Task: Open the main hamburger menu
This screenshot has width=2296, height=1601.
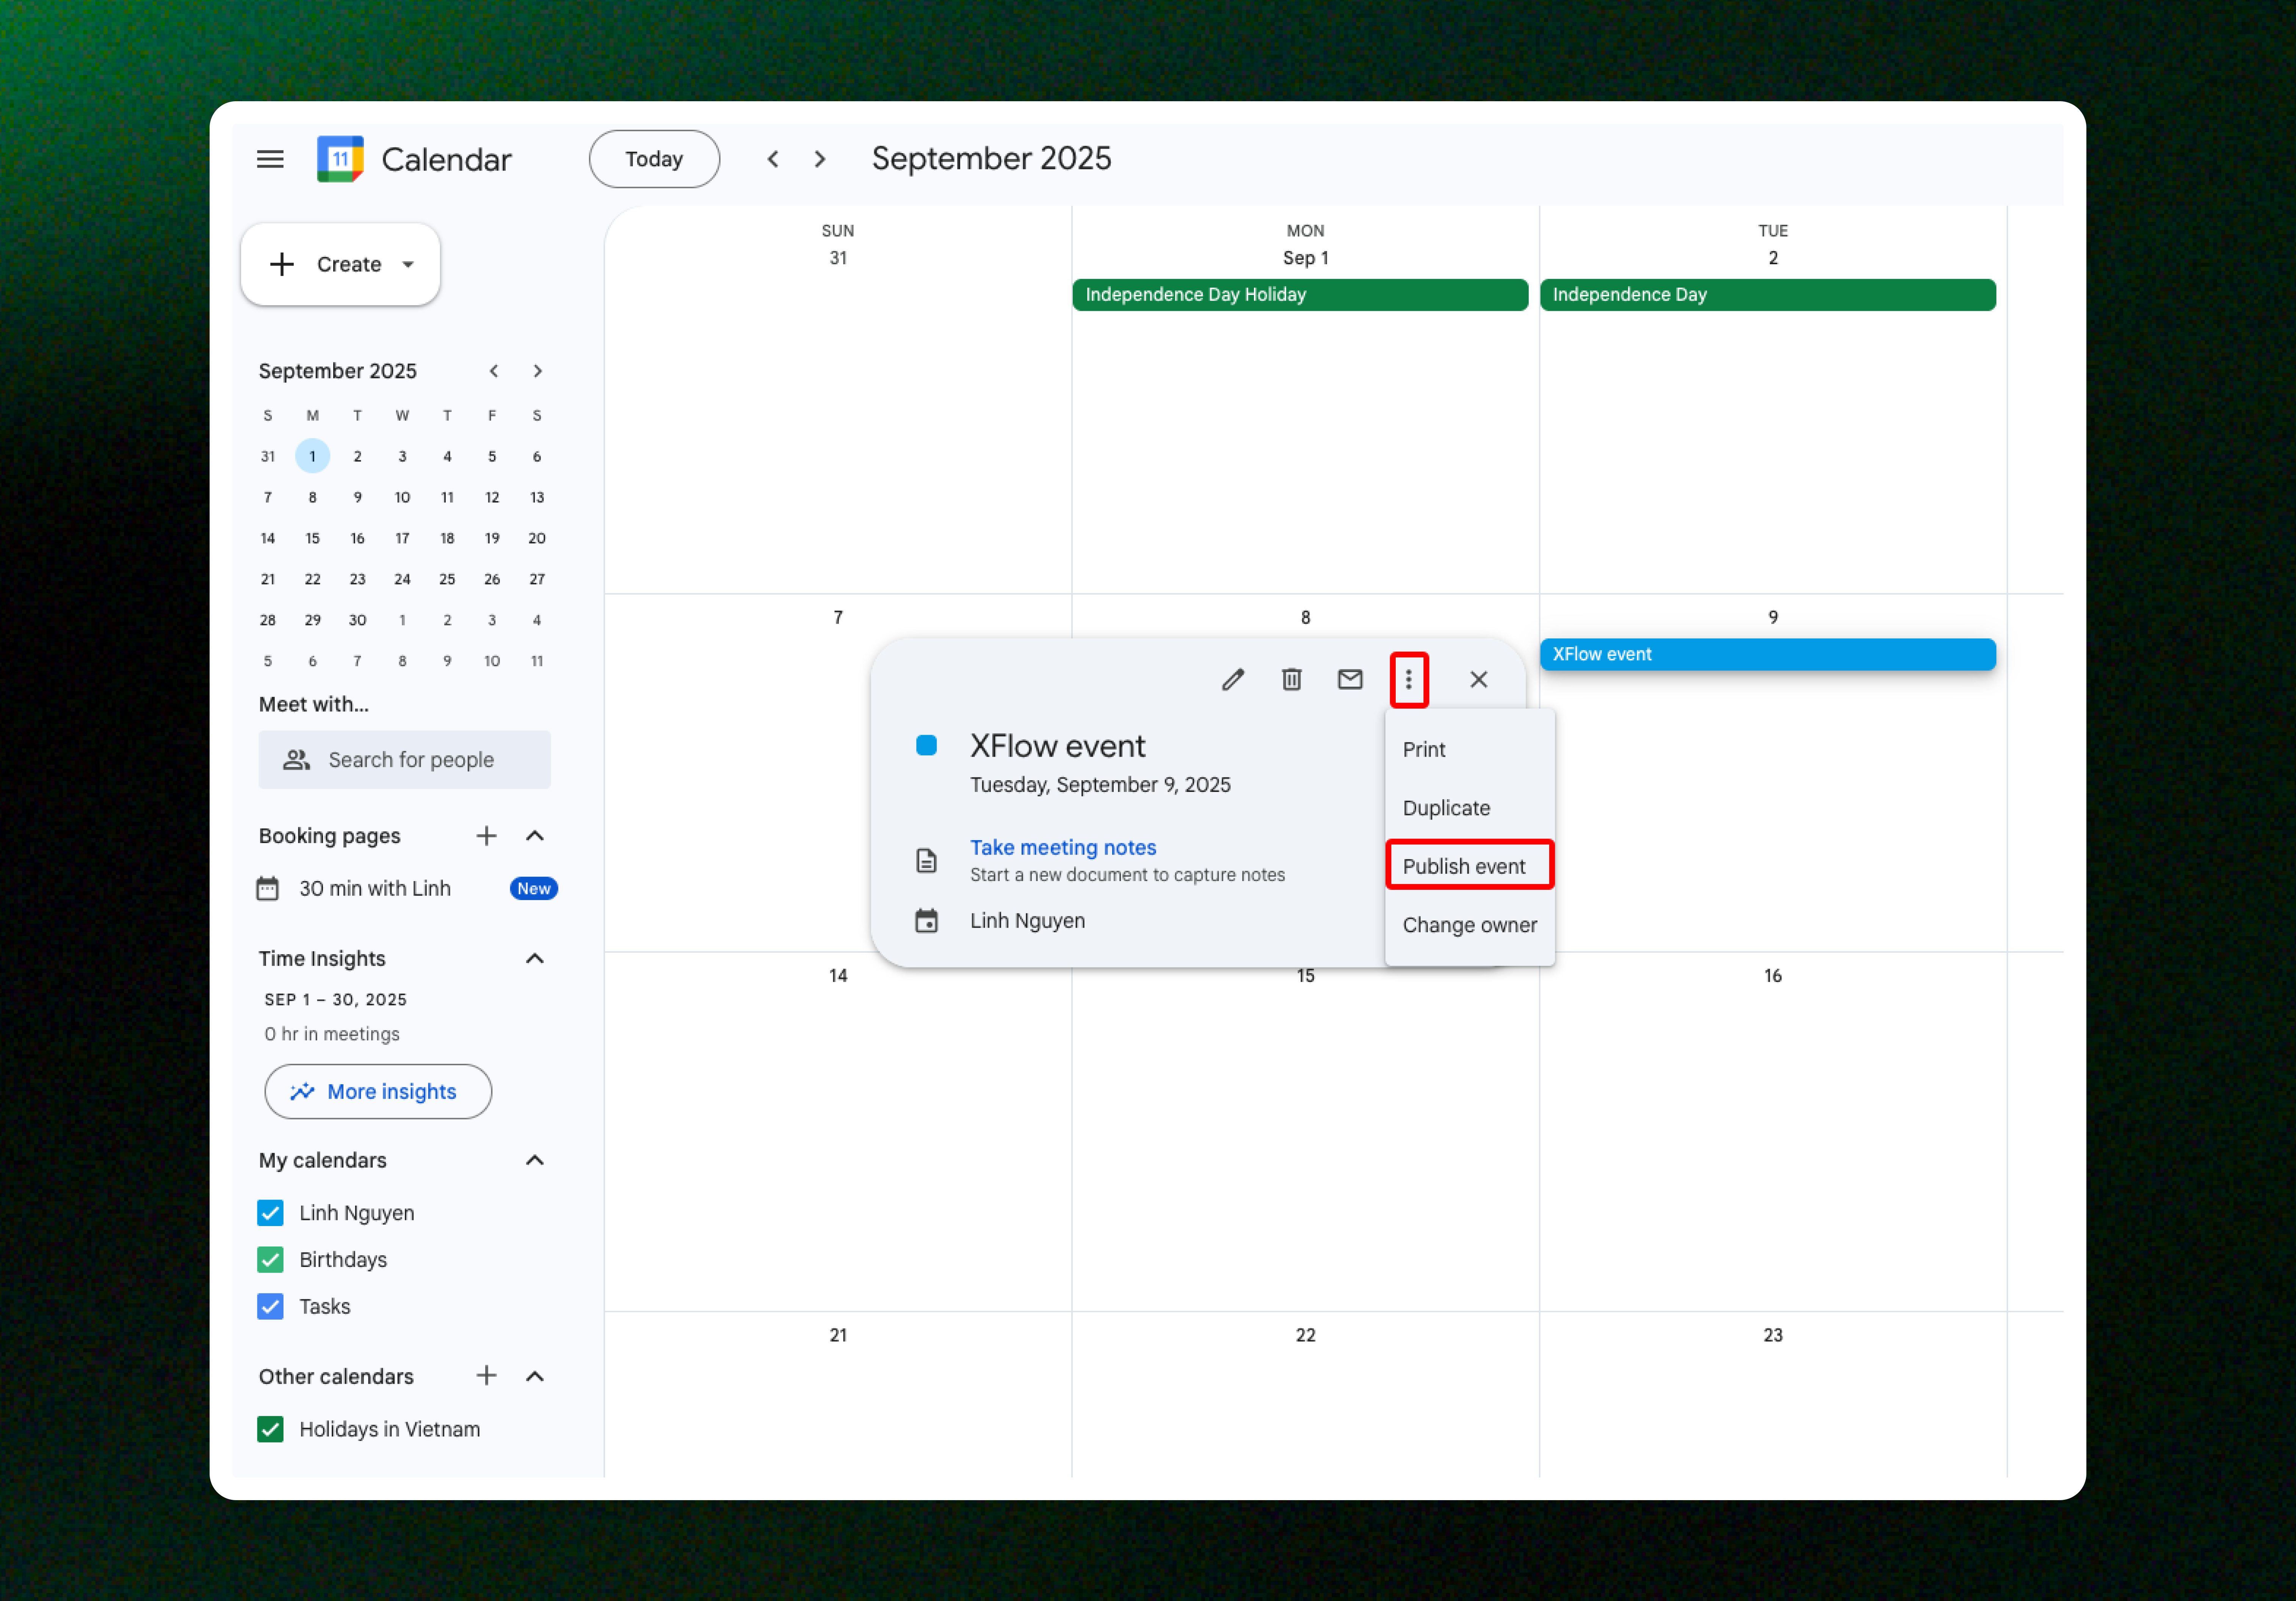Action: tap(270, 159)
